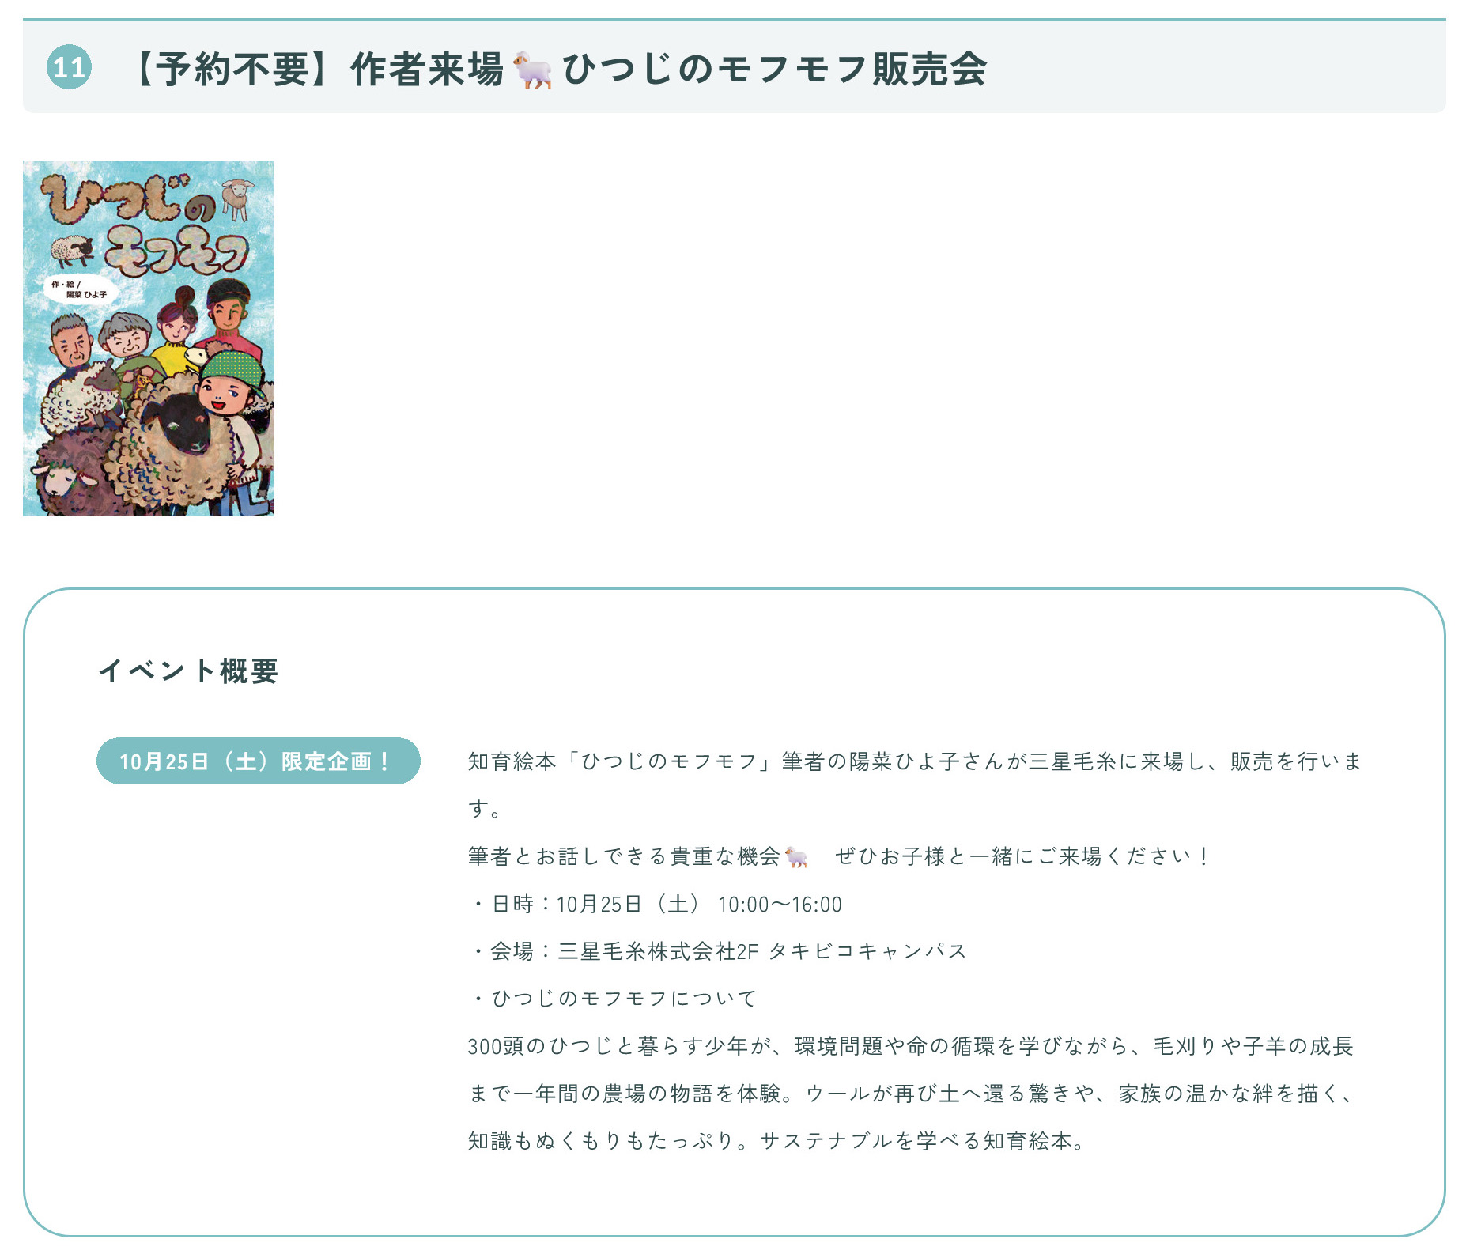Screen dimensions: 1466x1258
Task: Click the number 11 circle badge
Action: point(69,67)
